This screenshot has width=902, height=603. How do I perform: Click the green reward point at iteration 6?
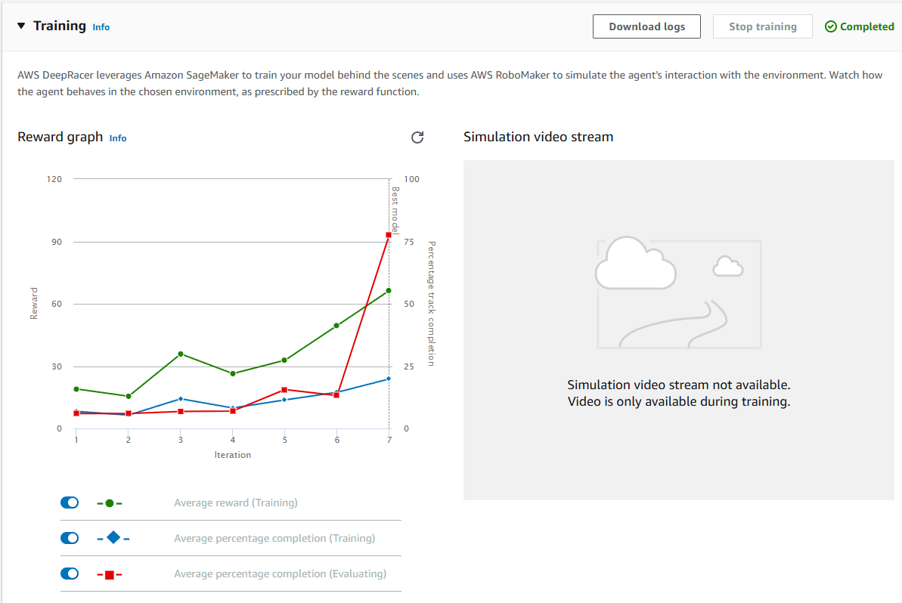pyautogui.click(x=336, y=326)
